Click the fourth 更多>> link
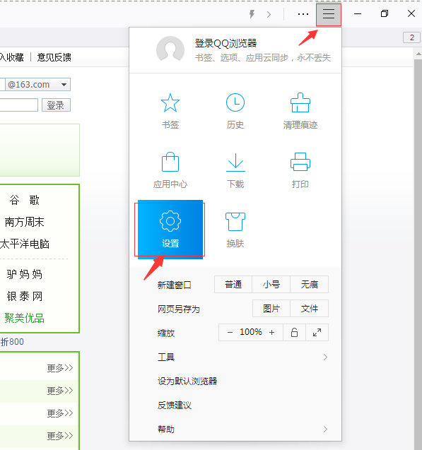The width and height of the screenshot is (422, 450). tap(60, 436)
